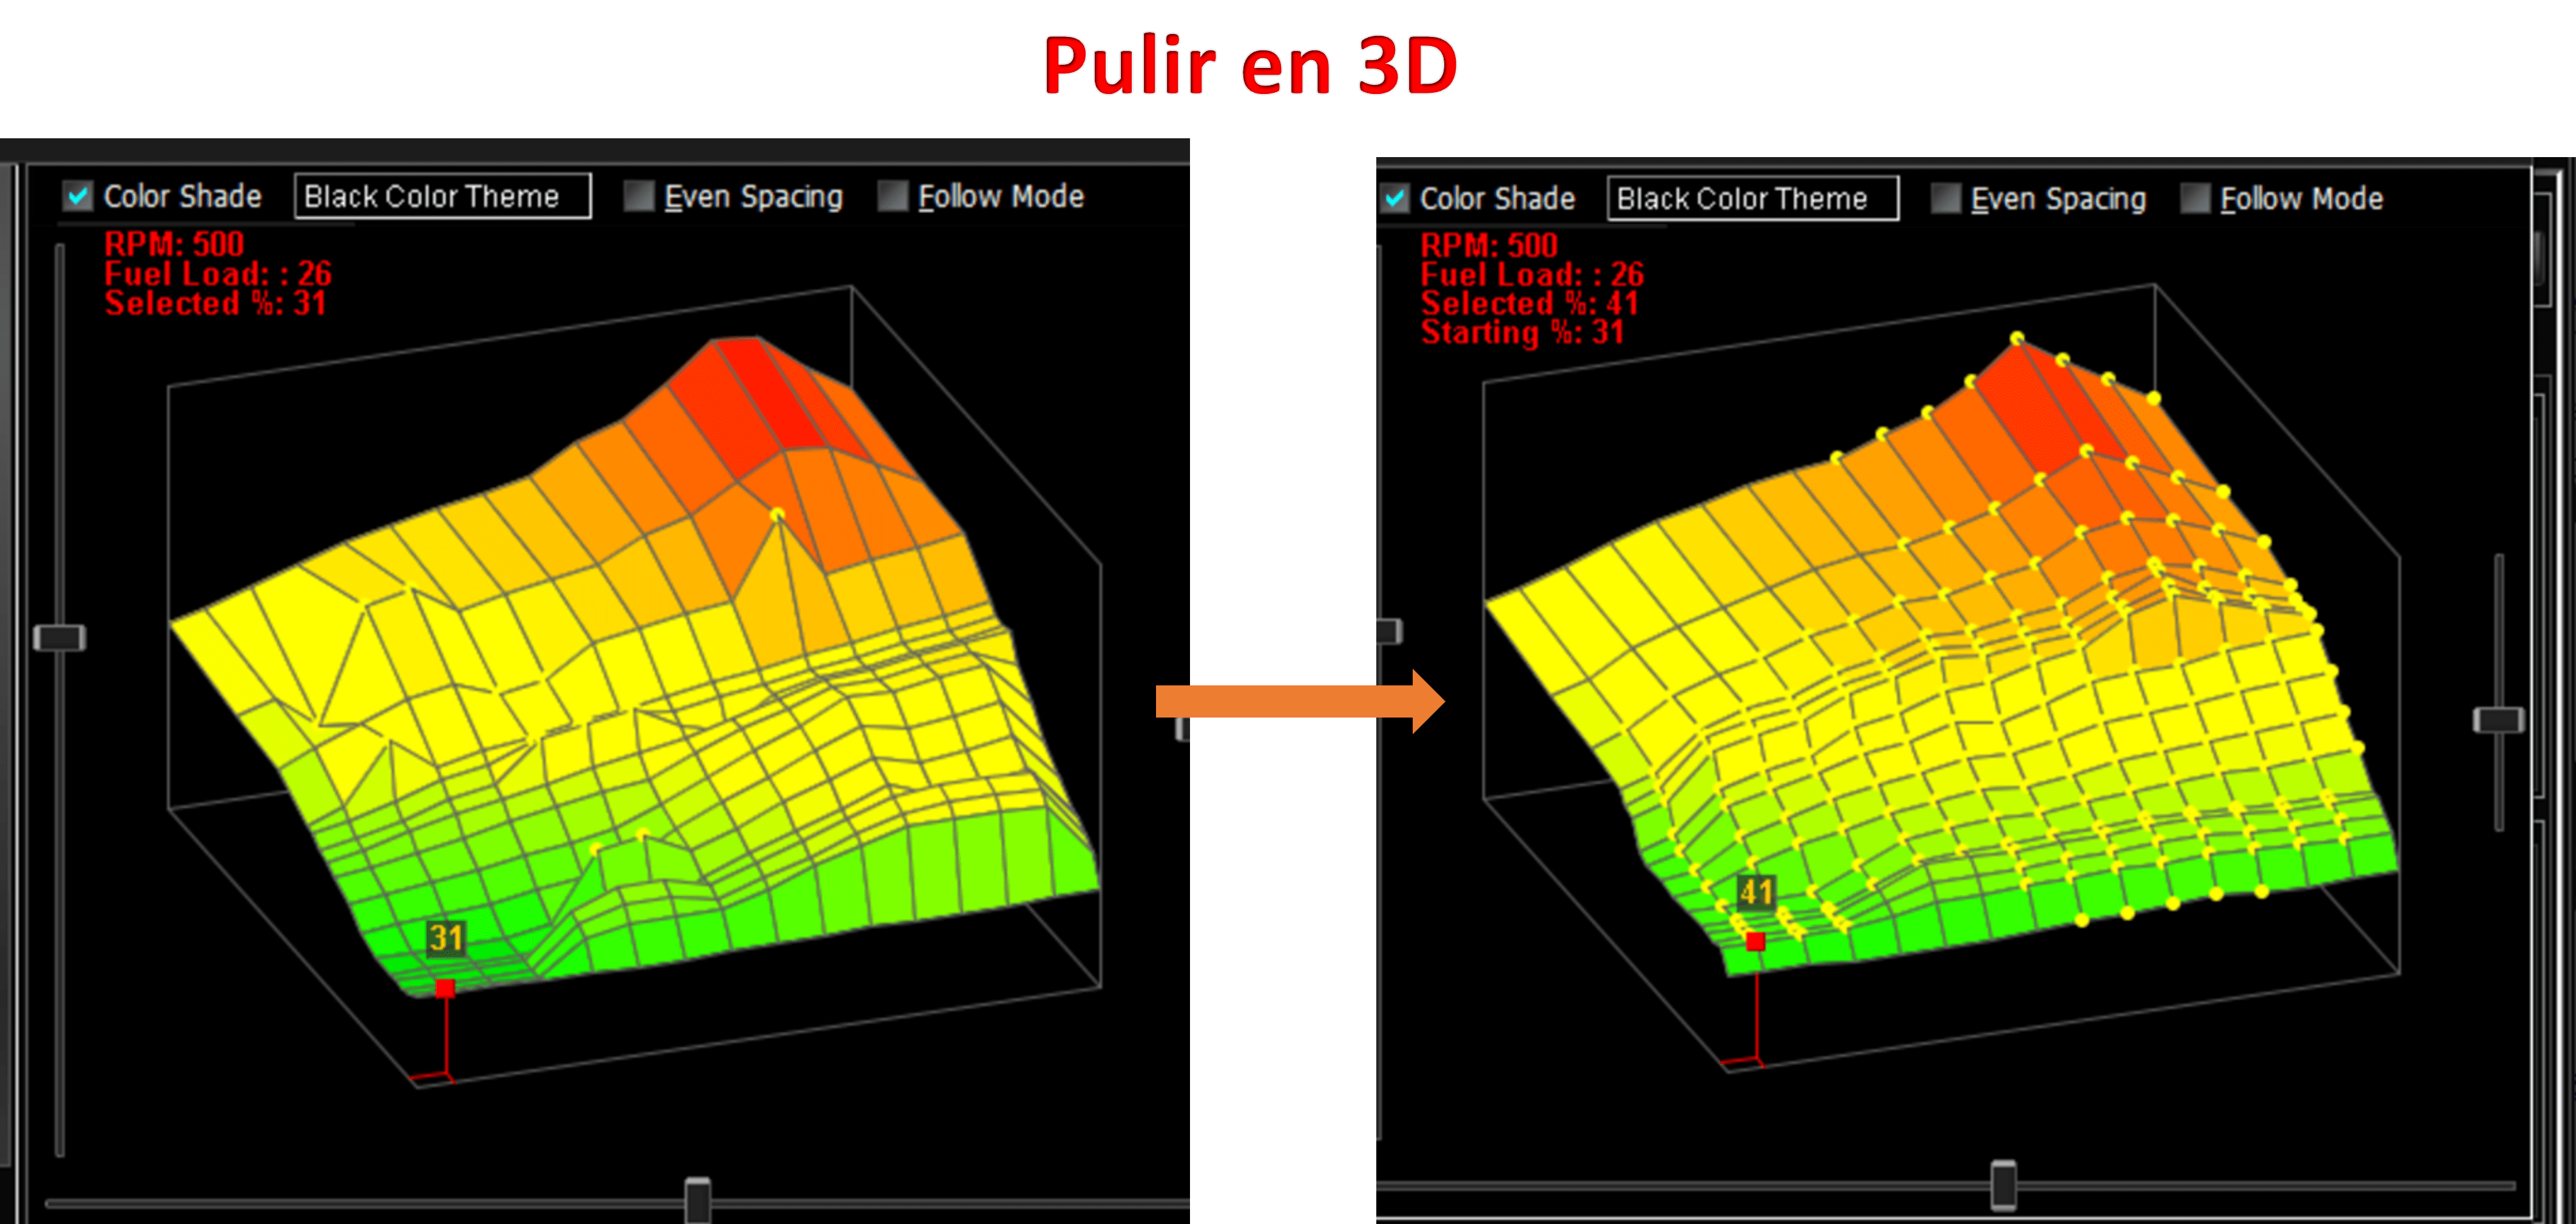The width and height of the screenshot is (2576, 1224).
Task: Click 'Starting %: 31' text in right panel
Action: [x=1522, y=332]
